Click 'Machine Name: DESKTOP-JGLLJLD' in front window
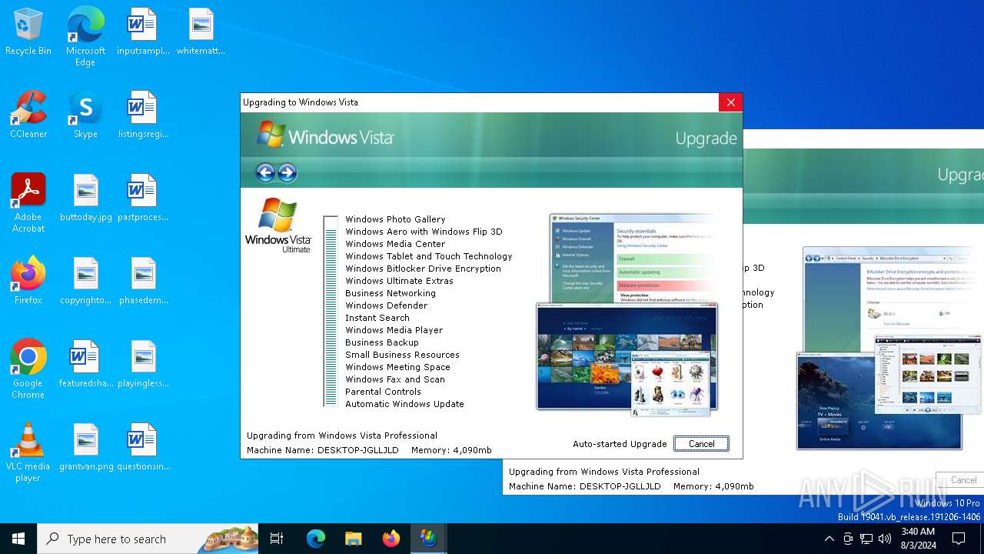This screenshot has width=984, height=554. 323,450
